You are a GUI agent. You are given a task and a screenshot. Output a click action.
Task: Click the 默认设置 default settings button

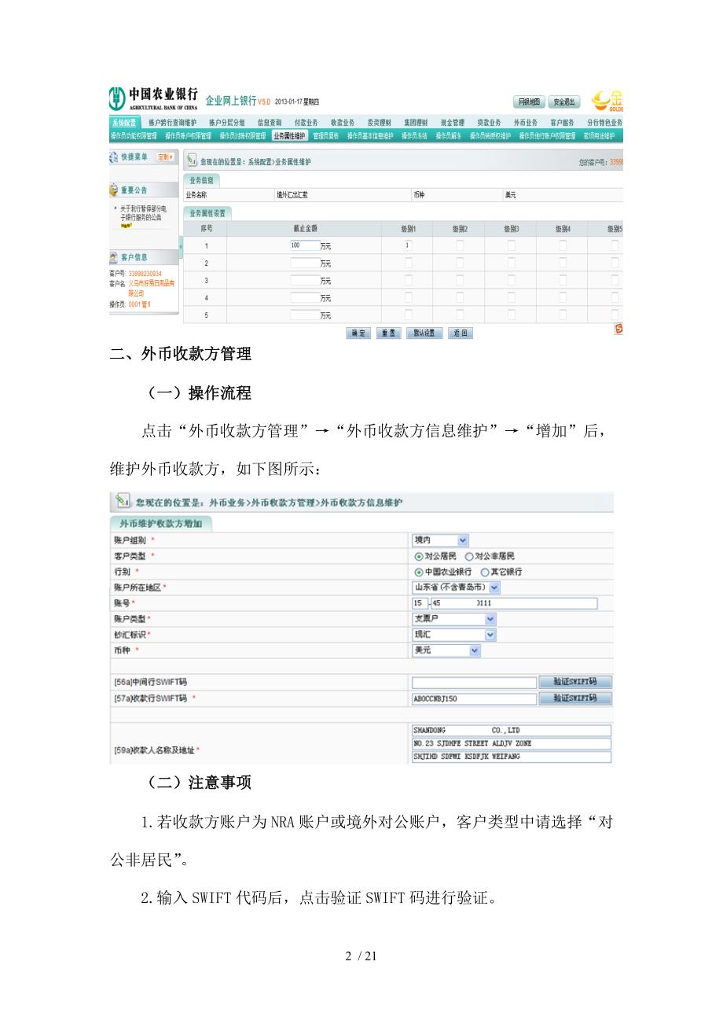pyautogui.click(x=424, y=333)
